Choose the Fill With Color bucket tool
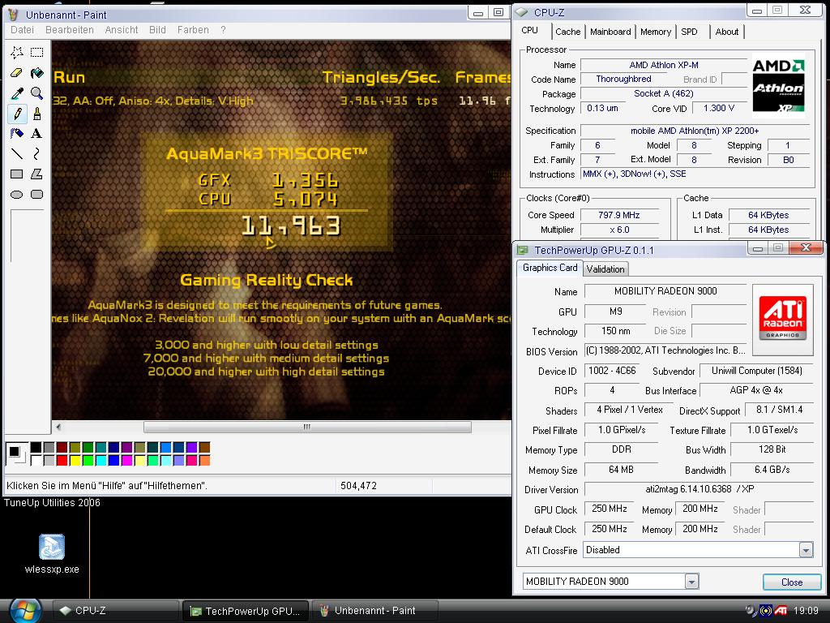The image size is (830, 623). [36, 72]
